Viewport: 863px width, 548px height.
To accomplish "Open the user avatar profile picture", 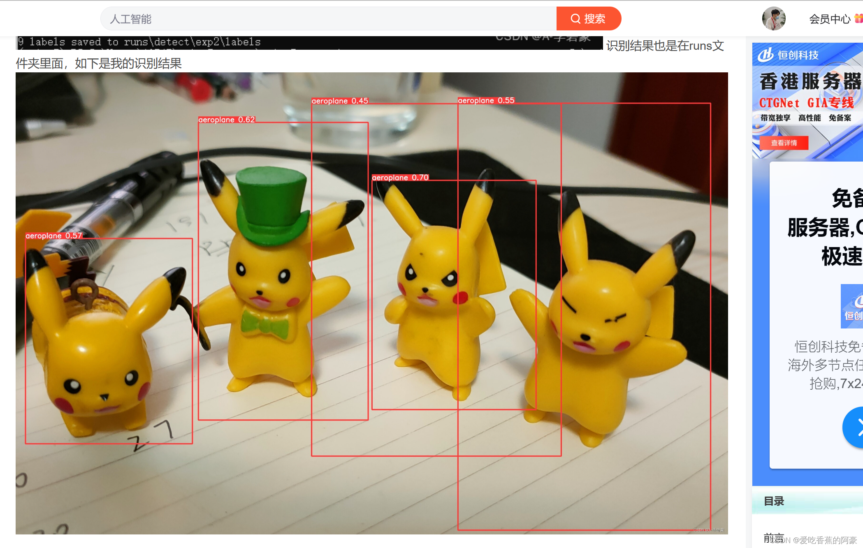I will (774, 18).
